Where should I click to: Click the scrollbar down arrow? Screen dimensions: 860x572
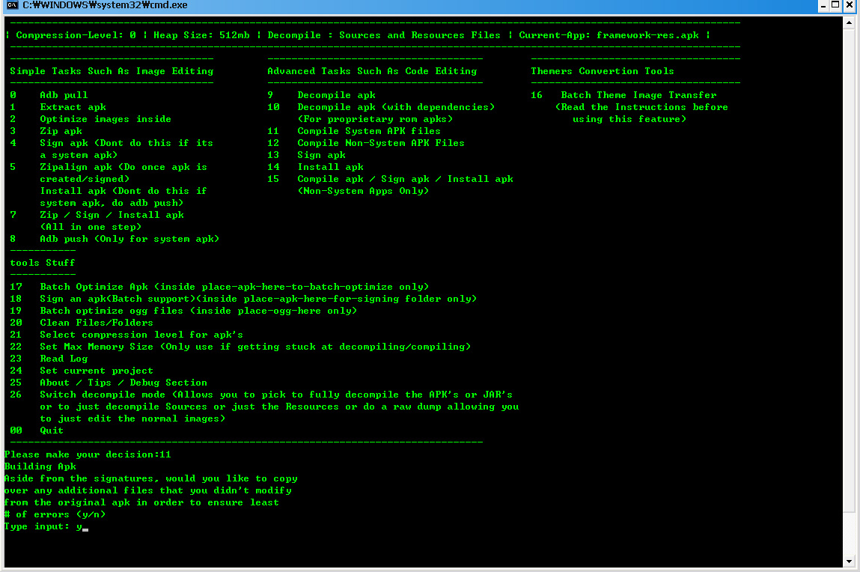tap(849, 561)
